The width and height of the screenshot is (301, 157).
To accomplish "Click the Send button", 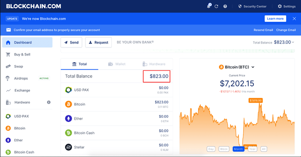I will click(72, 42).
